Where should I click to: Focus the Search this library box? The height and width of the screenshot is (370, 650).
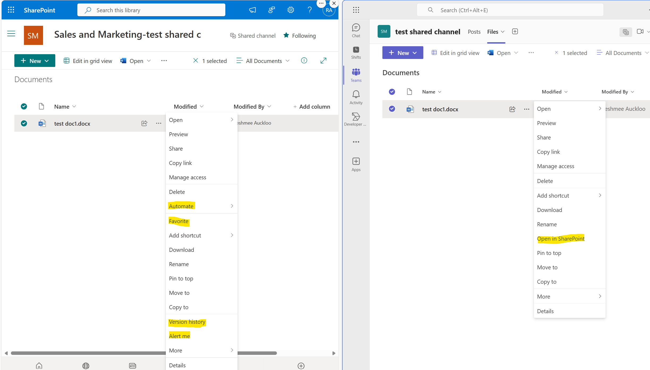coord(151,10)
